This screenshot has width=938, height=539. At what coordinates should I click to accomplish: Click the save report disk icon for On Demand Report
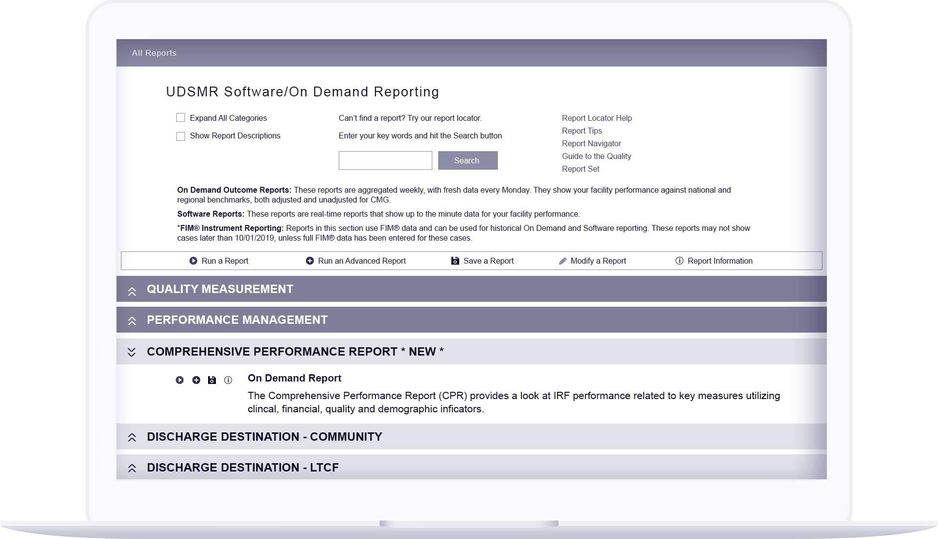tap(212, 380)
